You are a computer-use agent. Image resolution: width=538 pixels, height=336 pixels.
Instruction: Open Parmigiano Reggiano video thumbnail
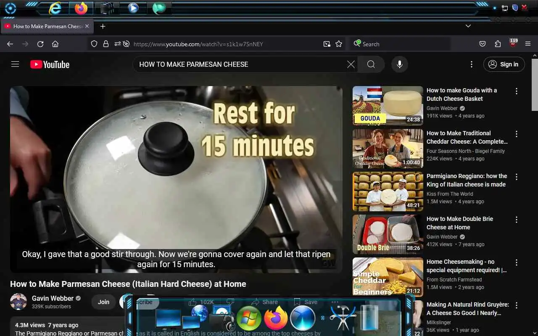click(388, 192)
